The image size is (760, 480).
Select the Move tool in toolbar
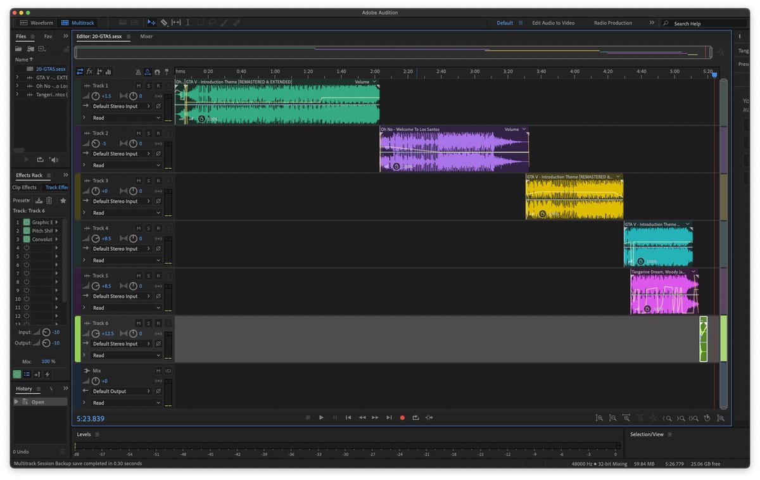coord(151,22)
